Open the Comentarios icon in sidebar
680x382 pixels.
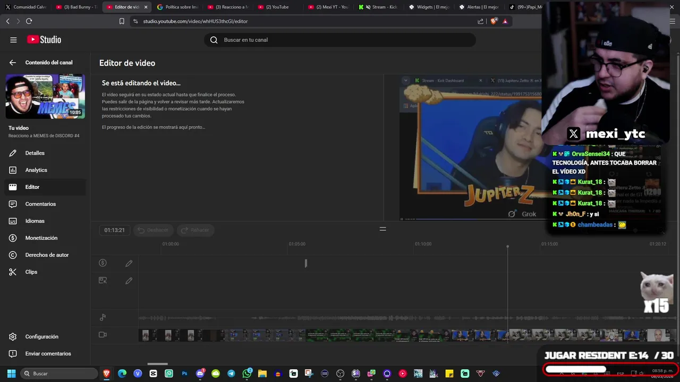tap(13, 204)
